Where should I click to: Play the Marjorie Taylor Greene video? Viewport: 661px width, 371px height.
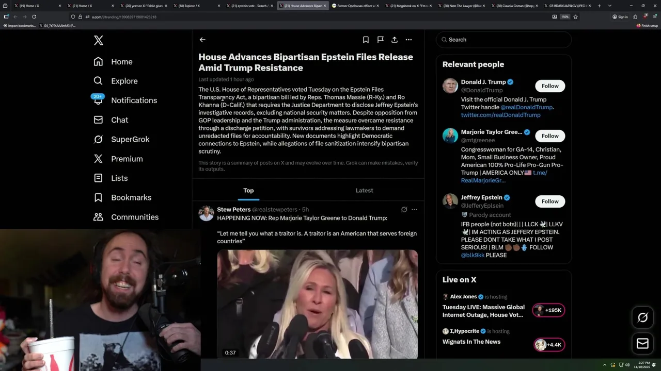pos(317,304)
